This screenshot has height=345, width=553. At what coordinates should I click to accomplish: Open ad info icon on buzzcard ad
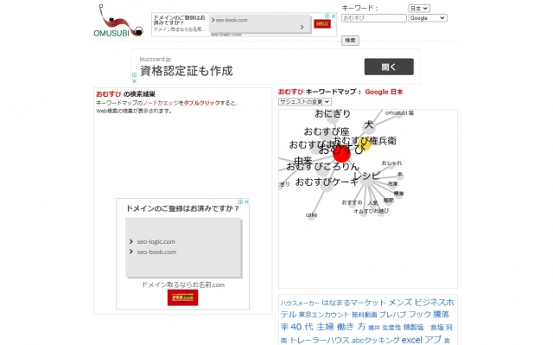(x=134, y=74)
